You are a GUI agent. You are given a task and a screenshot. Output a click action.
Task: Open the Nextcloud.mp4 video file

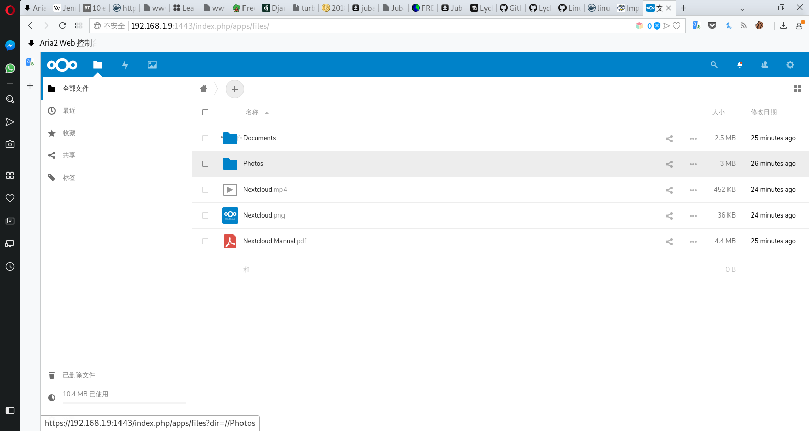tap(265, 189)
